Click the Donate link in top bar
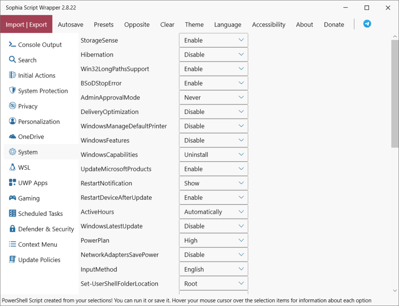Image resolution: width=399 pixels, height=306 pixels. pyautogui.click(x=334, y=25)
